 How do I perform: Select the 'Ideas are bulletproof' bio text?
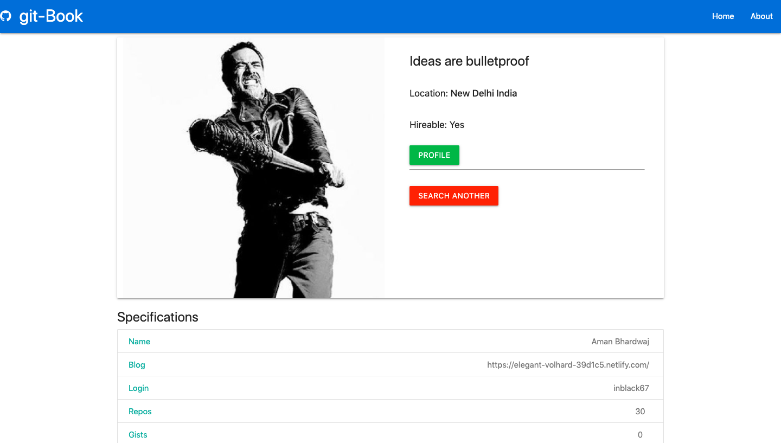click(x=469, y=61)
